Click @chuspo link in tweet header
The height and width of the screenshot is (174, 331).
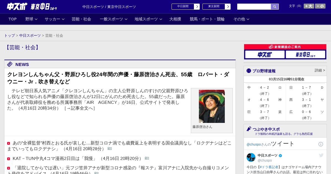[x=253, y=144]
